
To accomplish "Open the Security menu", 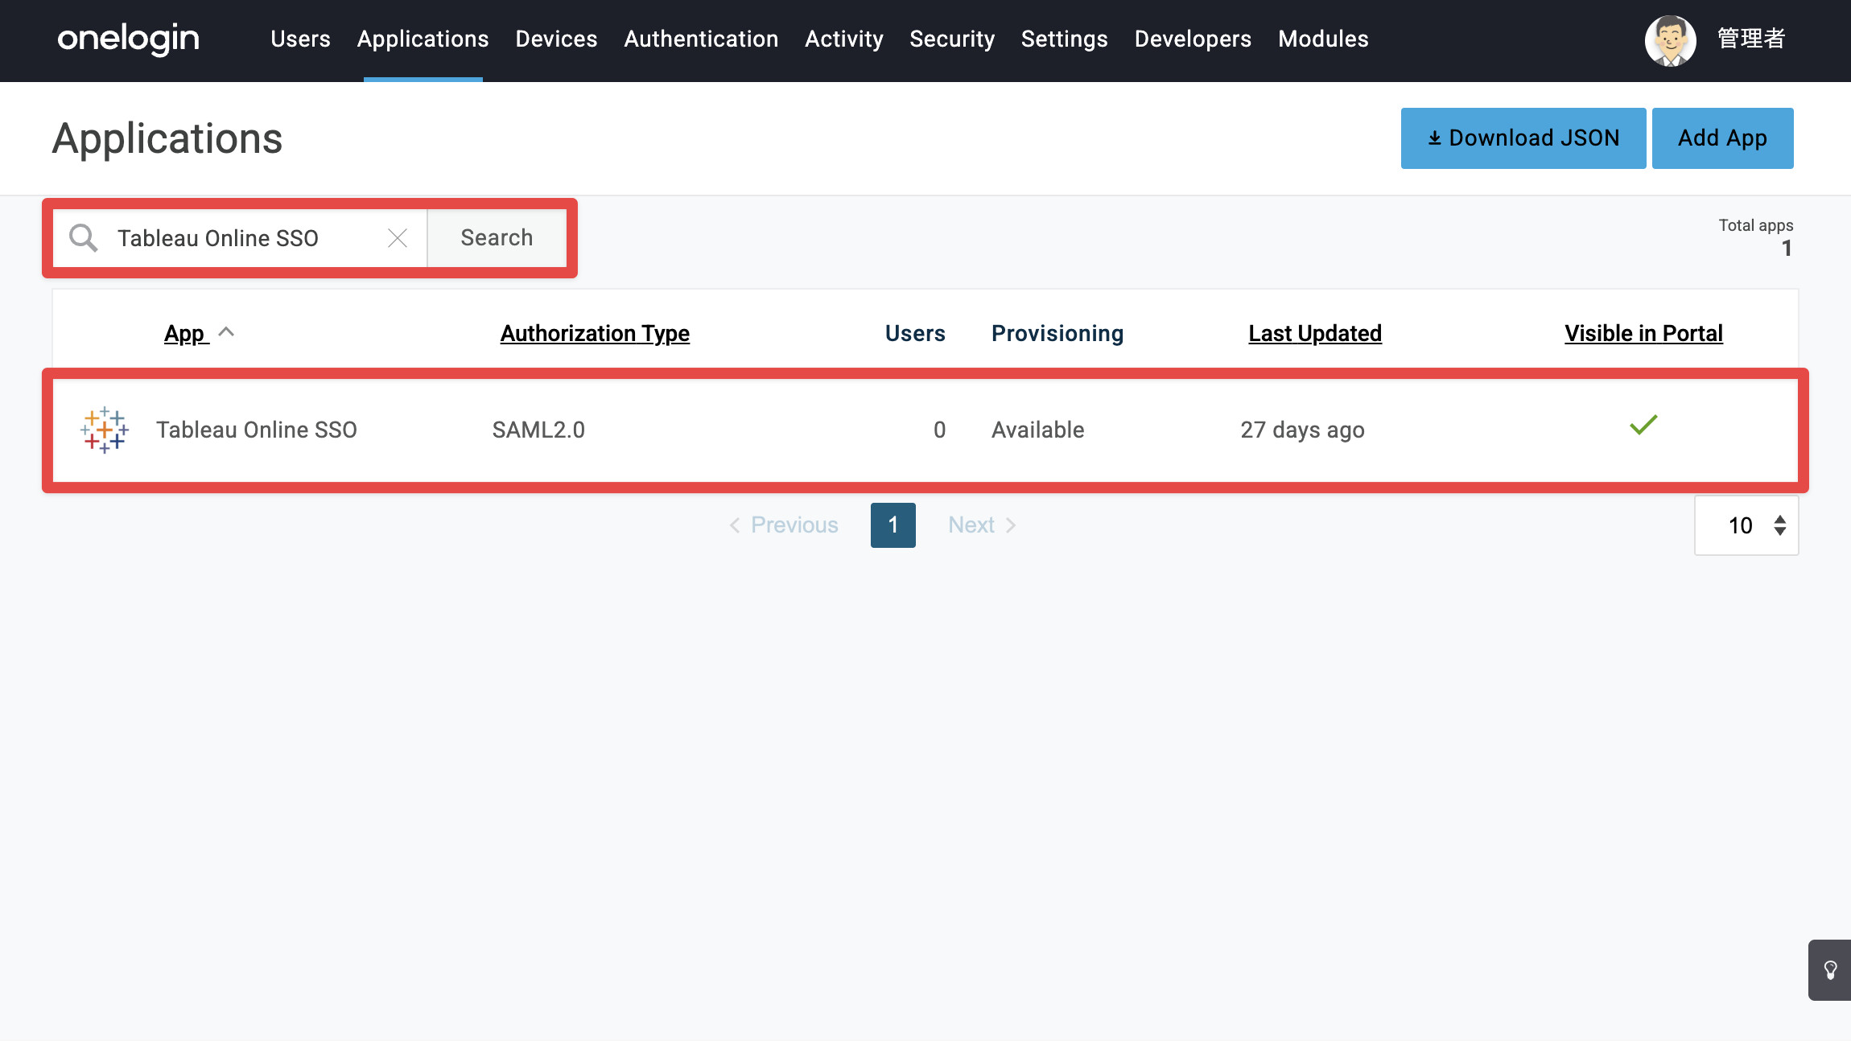I will (952, 39).
